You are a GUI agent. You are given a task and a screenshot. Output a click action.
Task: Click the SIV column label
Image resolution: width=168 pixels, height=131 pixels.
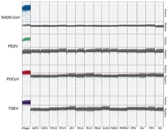tap(142, 128)
